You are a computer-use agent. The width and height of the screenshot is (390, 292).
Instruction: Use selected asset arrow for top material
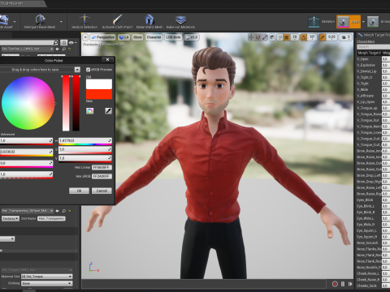(x=58, y=49)
